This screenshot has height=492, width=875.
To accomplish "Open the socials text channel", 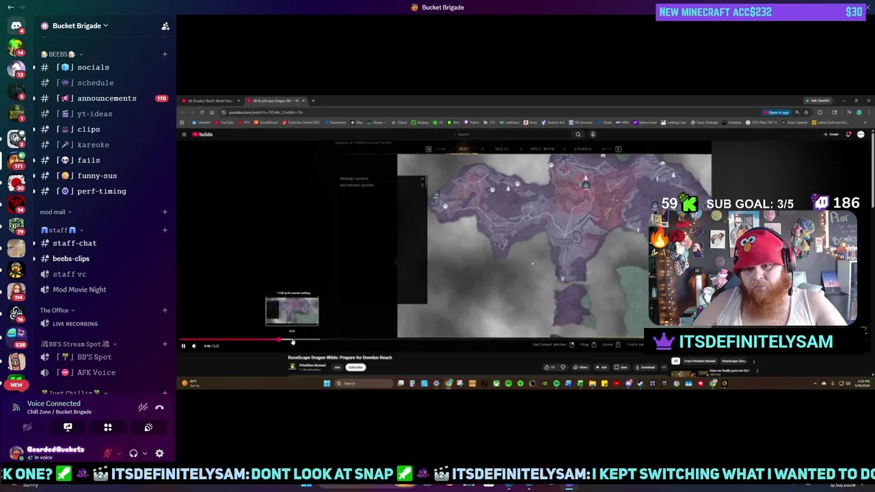I will pyautogui.click(x=104, y=67).
